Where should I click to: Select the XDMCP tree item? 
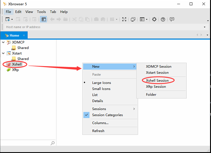pyautogui.click(x=18, y=42)
